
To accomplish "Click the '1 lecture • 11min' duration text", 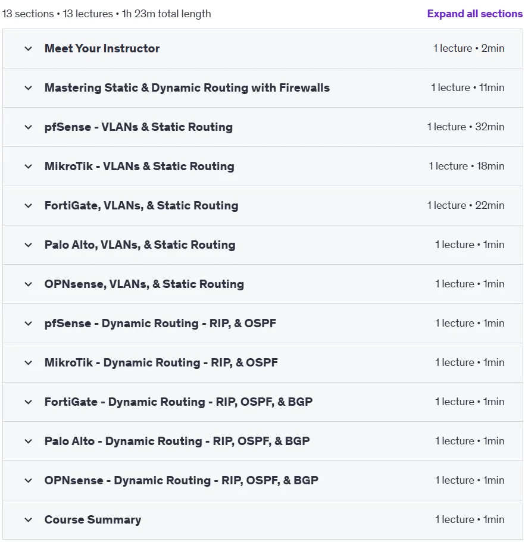I will [x=468, y=88].
